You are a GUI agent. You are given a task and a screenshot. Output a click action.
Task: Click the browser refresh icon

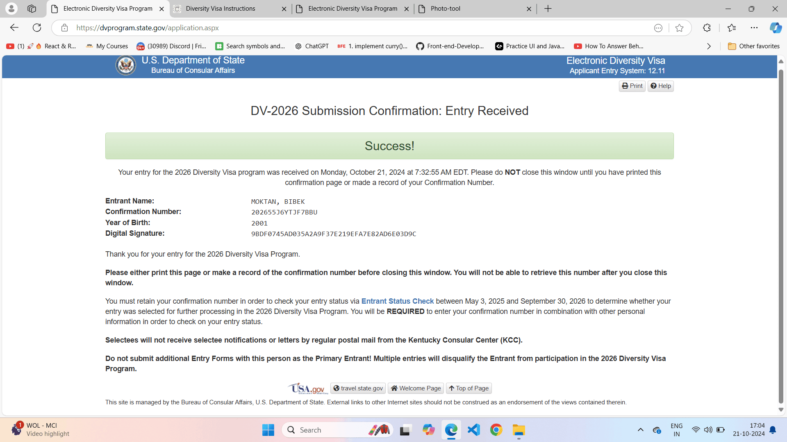[x=37, y=28]
